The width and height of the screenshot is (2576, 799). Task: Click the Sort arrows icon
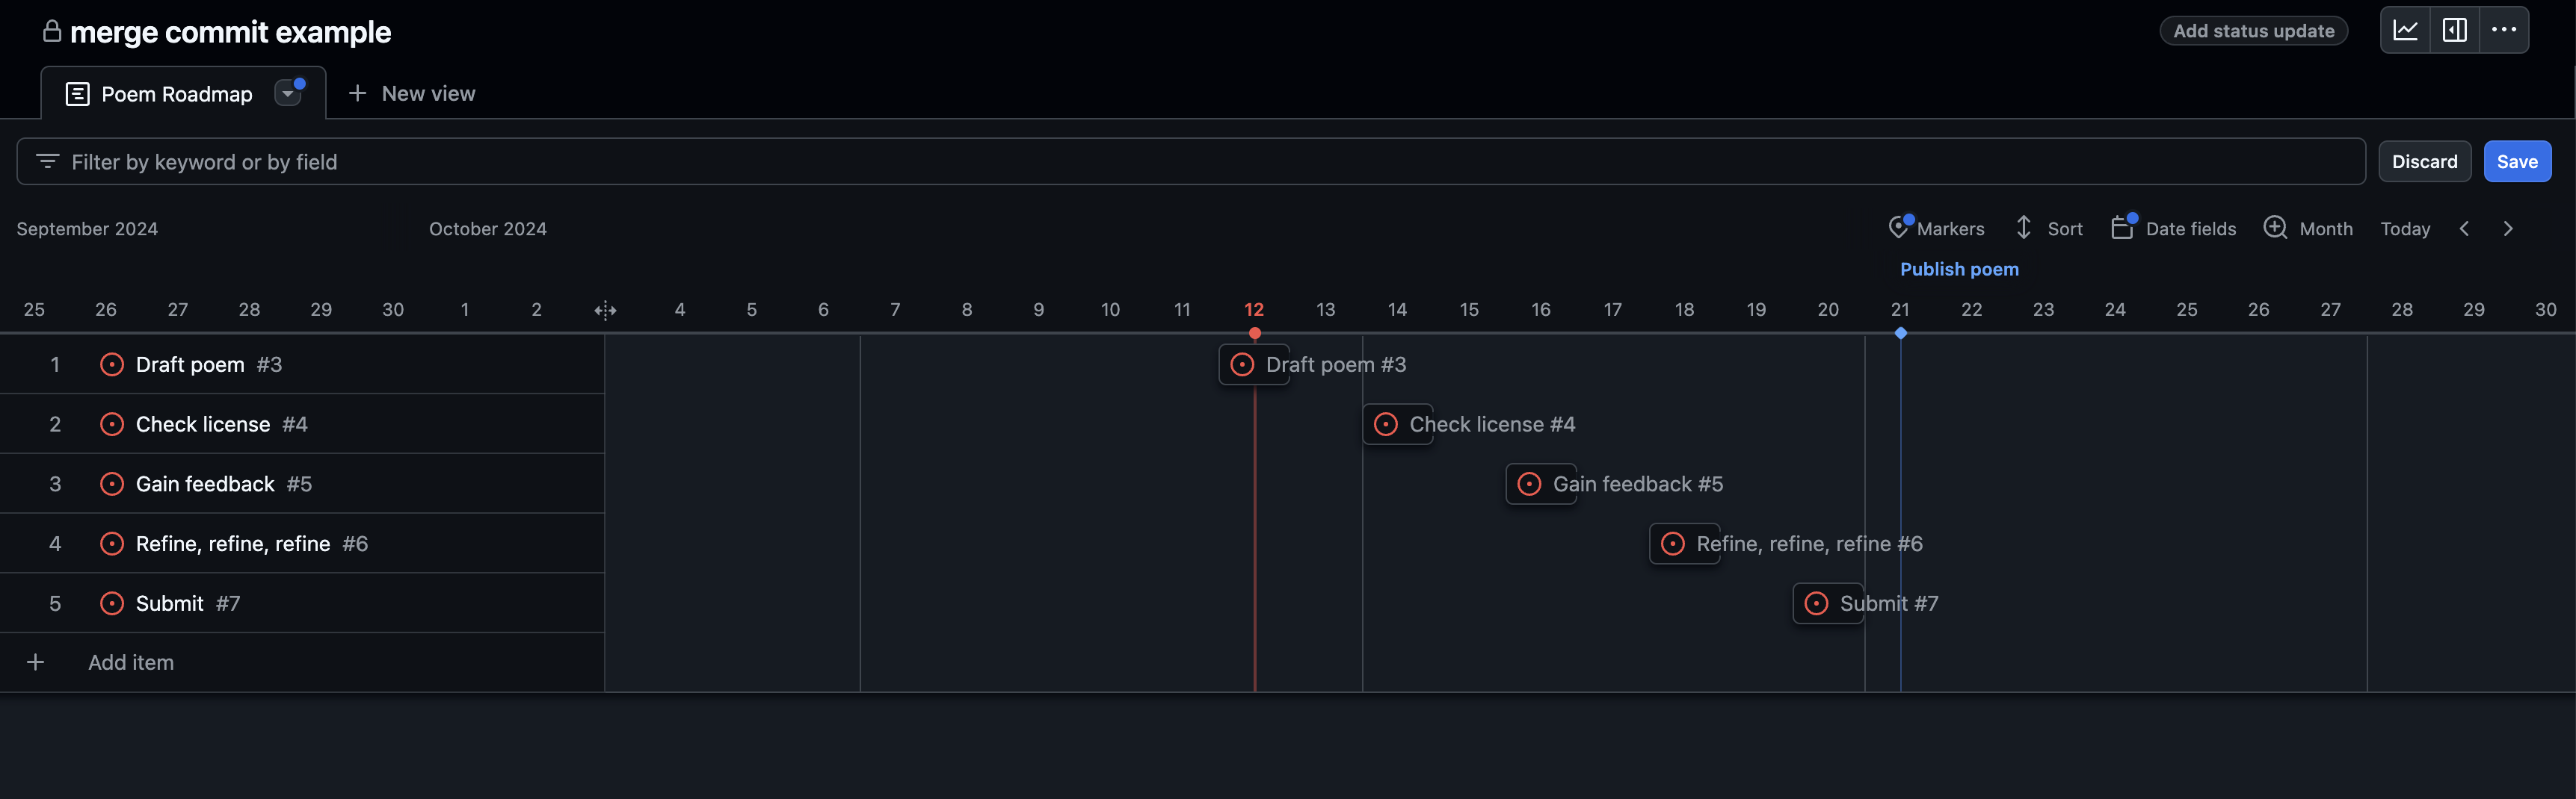[2023, 228]
